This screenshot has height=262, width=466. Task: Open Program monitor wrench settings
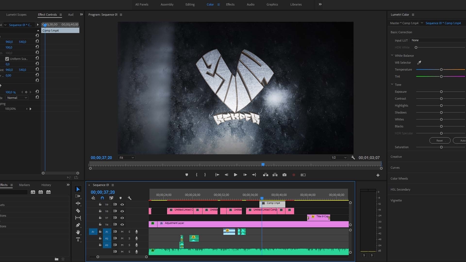tap(353, 158)
